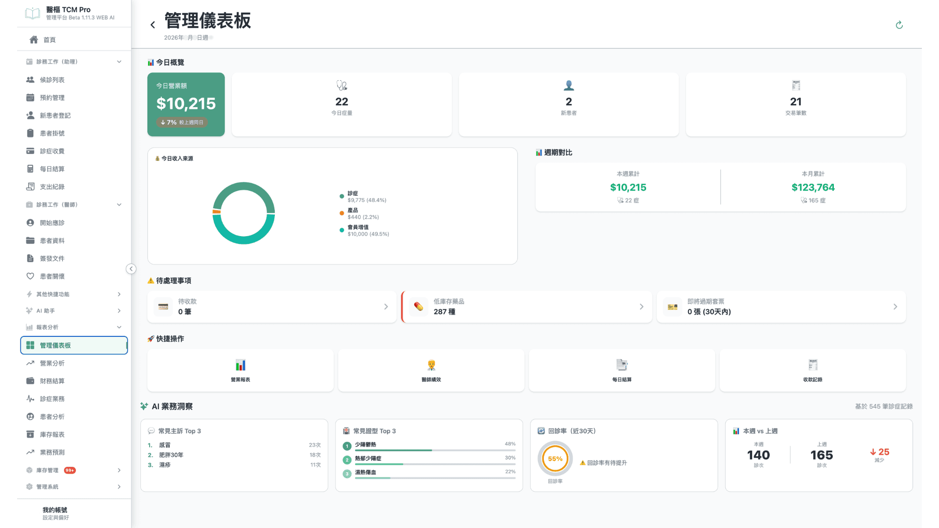This screenshot has height=528, width=939.
Task: Select the 管理儀表板 sidebar item
Action: click(73, 345)
